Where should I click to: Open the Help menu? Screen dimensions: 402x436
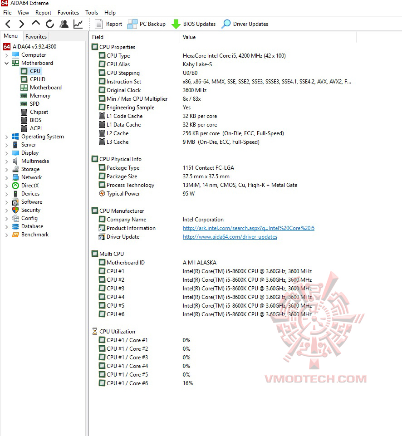click(110, 13)
